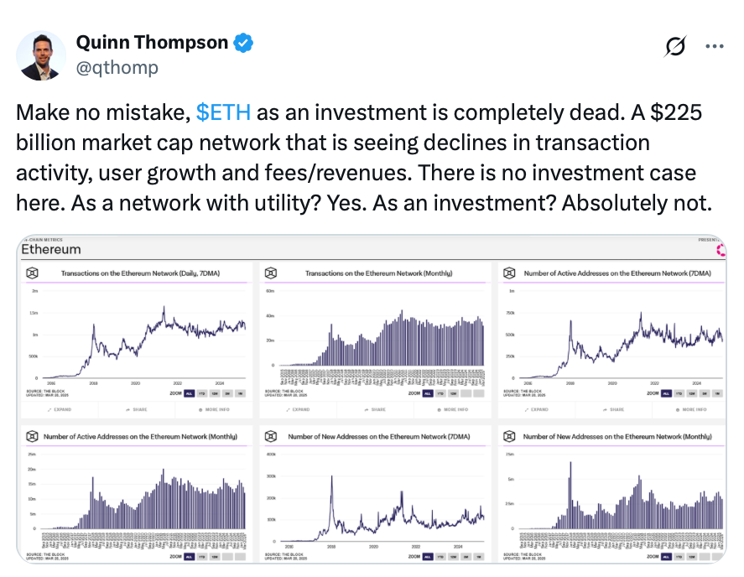Image resolution: width=744 pixels, height=577 pixels.
Task: Select 12M zoom on Active Addresses 7DMA chart
Action: click(694, 392)
